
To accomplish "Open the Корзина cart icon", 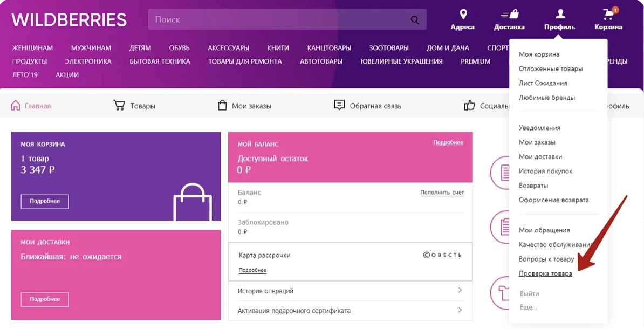I will [x=608, y=15].
